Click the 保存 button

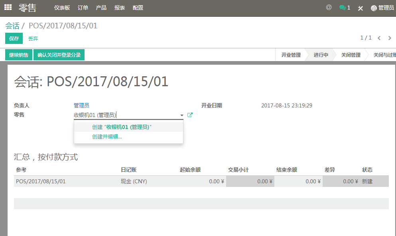14,39
